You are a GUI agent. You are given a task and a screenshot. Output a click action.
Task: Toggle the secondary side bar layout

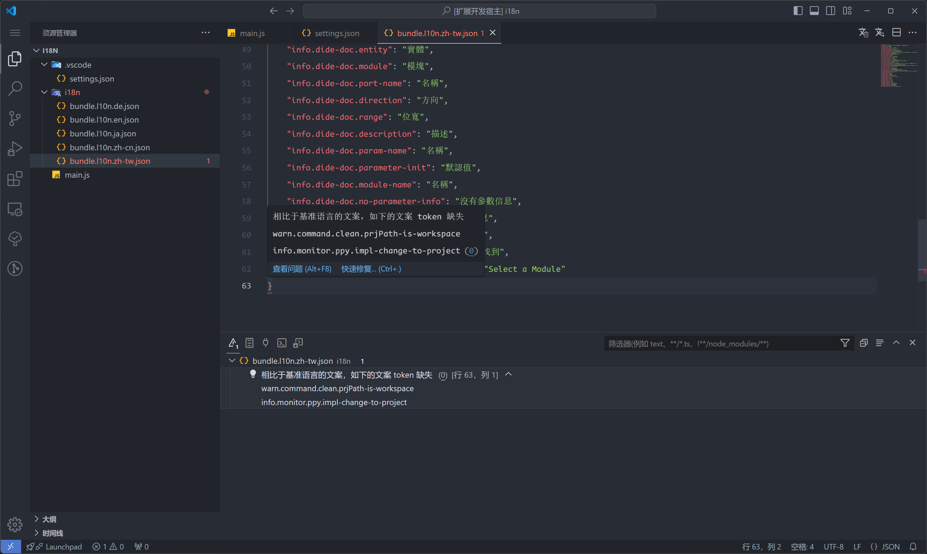(831, 11)
